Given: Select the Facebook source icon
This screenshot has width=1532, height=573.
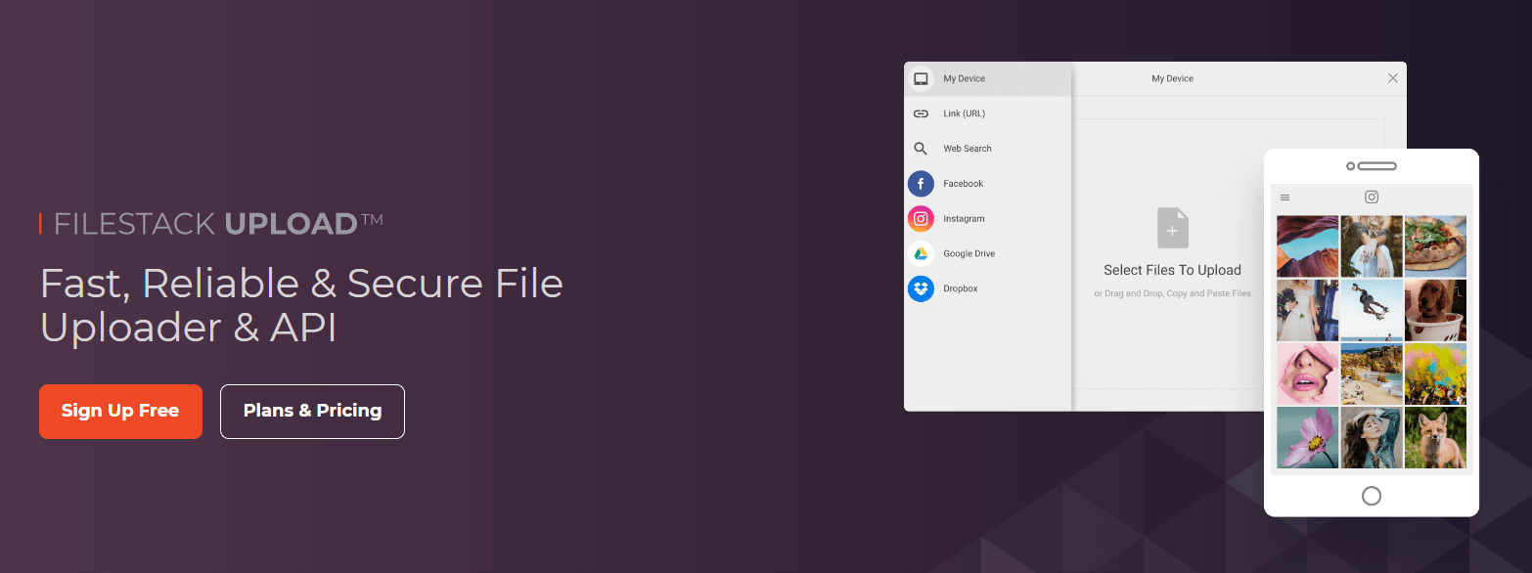Looking at the screenshot, I should [x=921, y=184].
